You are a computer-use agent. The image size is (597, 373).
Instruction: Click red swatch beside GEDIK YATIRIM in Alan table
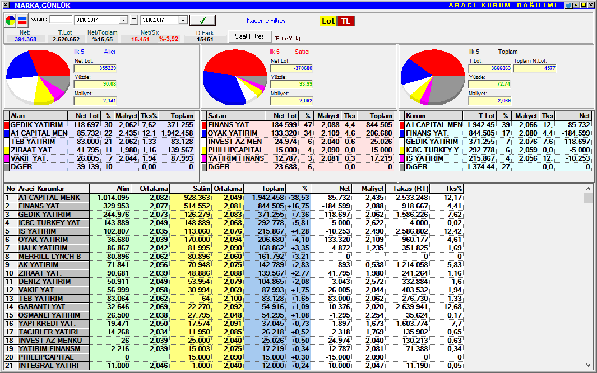[7, 125]
